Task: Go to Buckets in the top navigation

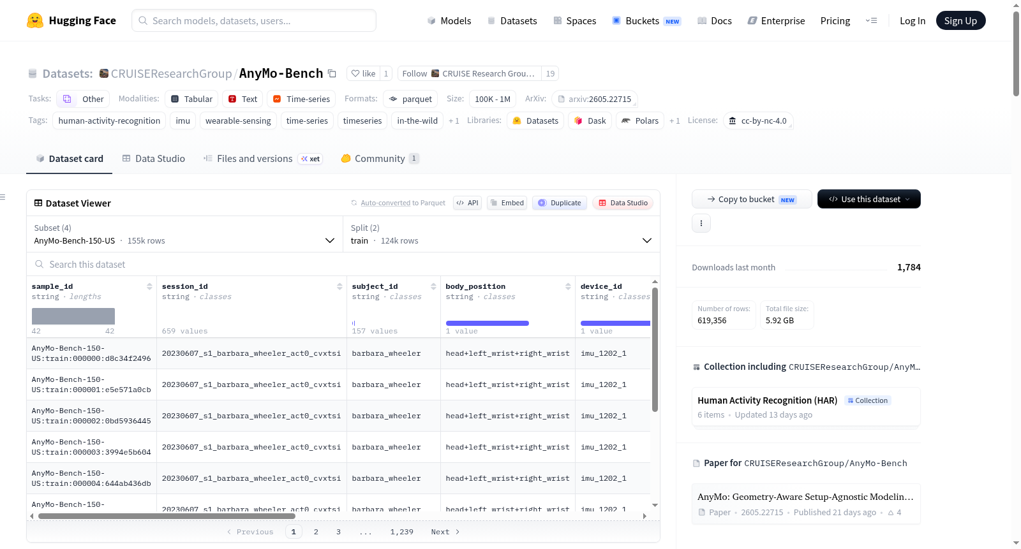Action: 646,20
